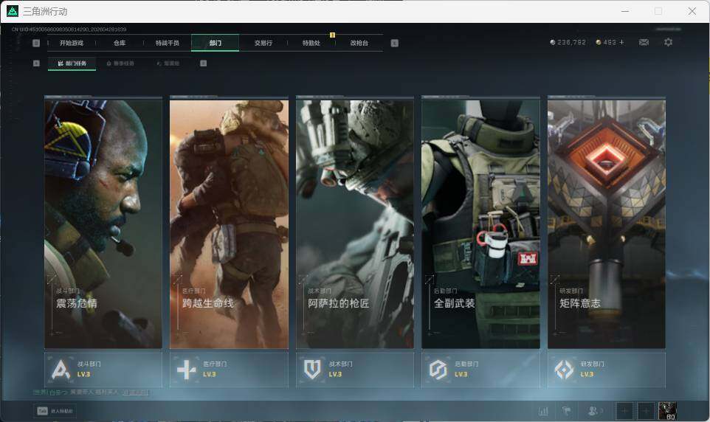
Task: Click the key hint right of sub-tabs
Action: [203, 63]
